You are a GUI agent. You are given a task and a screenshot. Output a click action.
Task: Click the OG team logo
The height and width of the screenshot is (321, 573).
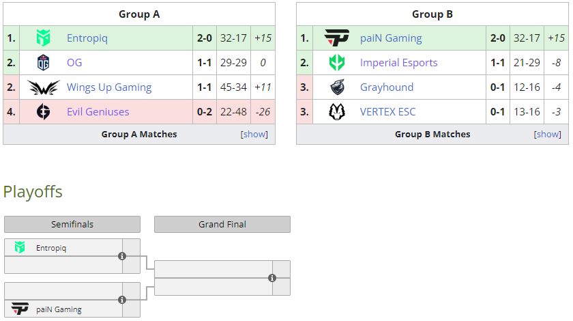[x=44, y=63]
